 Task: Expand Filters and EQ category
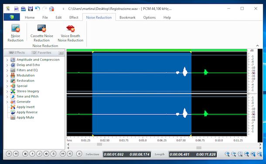(7, 70)
